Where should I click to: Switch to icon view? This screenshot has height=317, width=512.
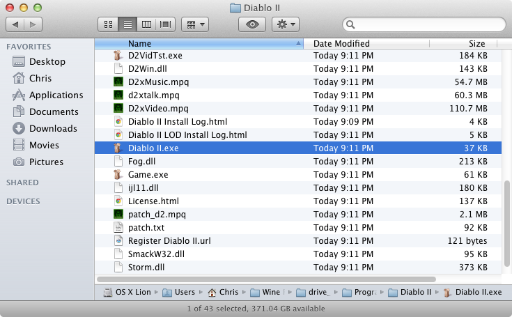pyautogui.click(x=108, y=24)
